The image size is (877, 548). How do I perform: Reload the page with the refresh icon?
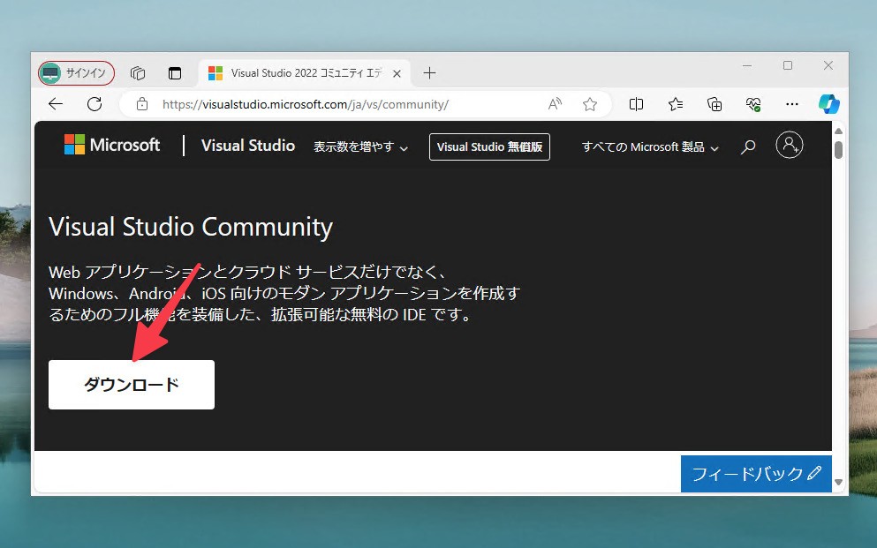[95, 104]
